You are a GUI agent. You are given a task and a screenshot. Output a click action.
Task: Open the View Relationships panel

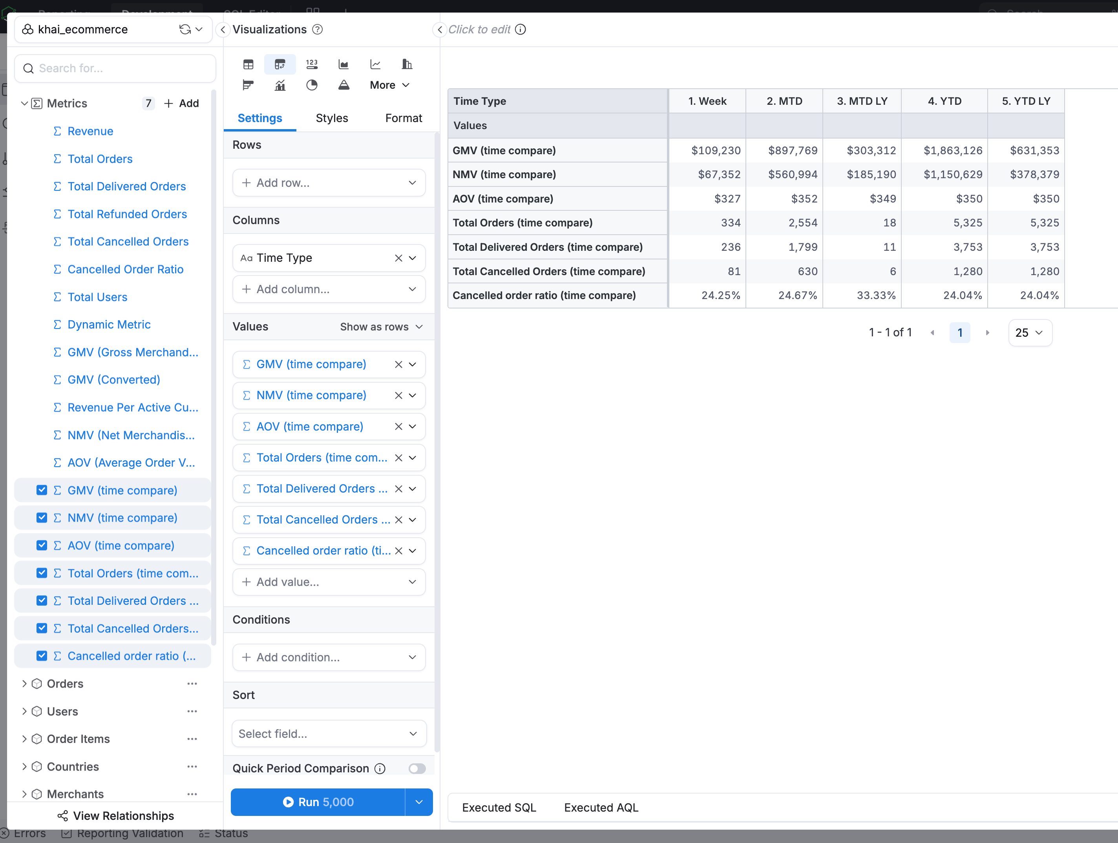(115, 815)
